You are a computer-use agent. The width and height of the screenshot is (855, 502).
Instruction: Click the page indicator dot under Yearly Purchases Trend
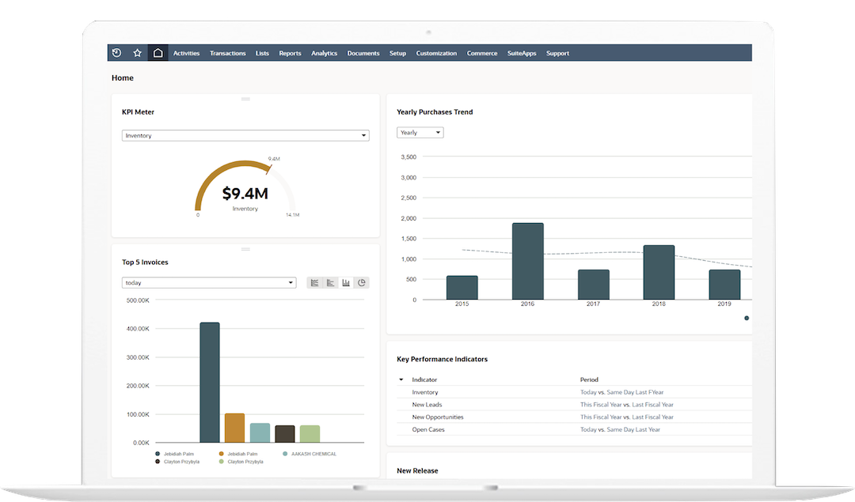click(746, 318)
